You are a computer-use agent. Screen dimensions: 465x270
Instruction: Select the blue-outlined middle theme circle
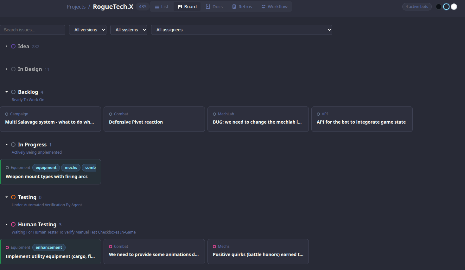[446, 7]
